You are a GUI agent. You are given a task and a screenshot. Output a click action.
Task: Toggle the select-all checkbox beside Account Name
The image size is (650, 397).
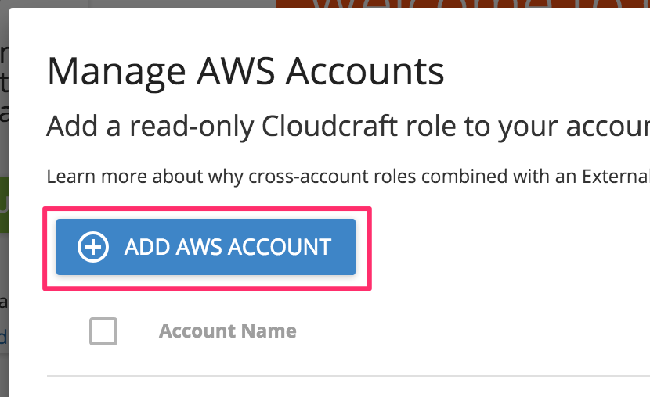click(103, 331)
